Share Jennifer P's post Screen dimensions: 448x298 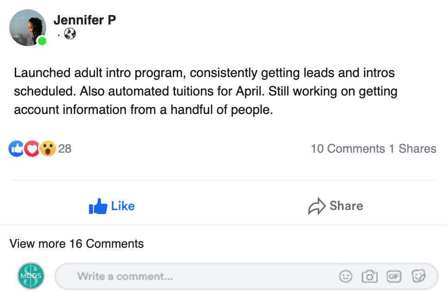[x=336, y=206]
